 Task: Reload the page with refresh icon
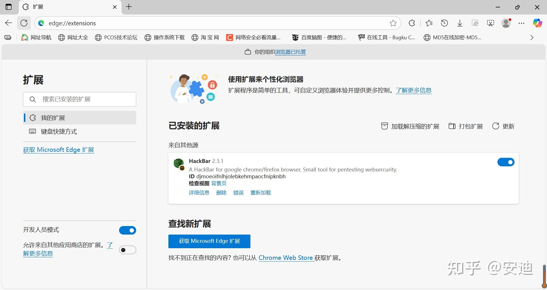pyautogui.click(x=24, y=23)
